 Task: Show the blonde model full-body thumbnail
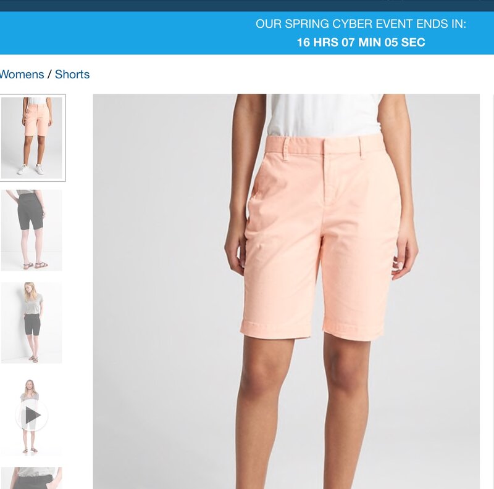click(31, 323)
